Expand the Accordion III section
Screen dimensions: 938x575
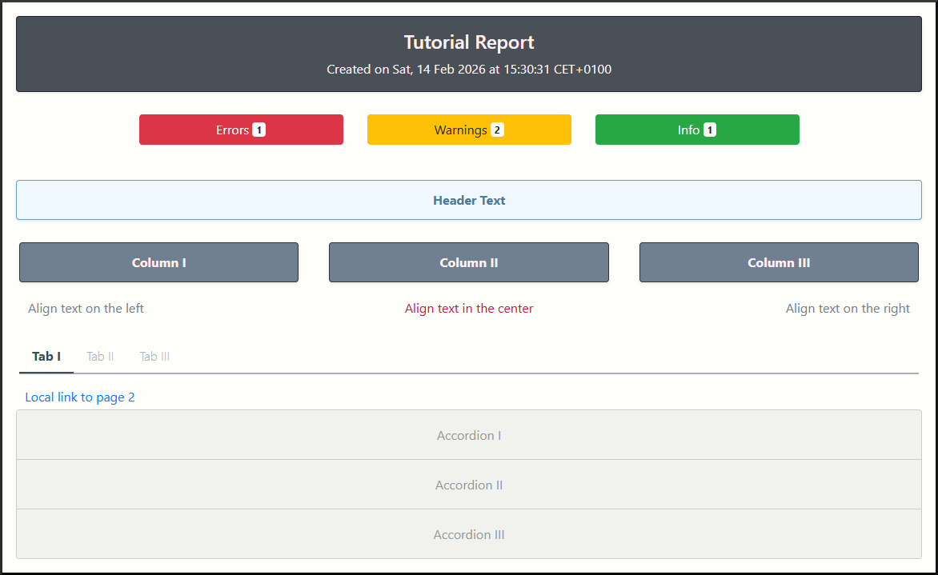[469, 535]
